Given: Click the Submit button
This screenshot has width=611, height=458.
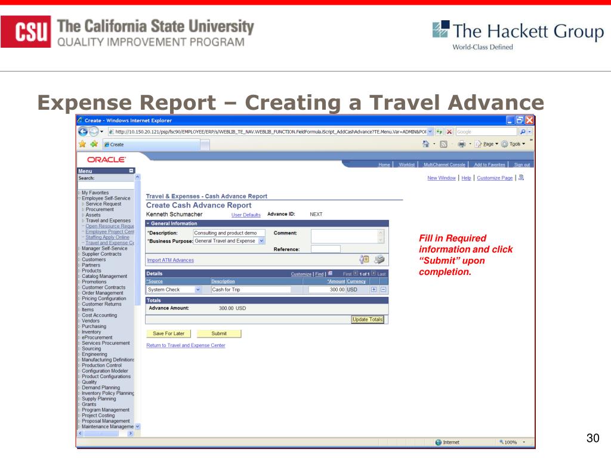Looking at the screenshot, I should click(219, 334).
